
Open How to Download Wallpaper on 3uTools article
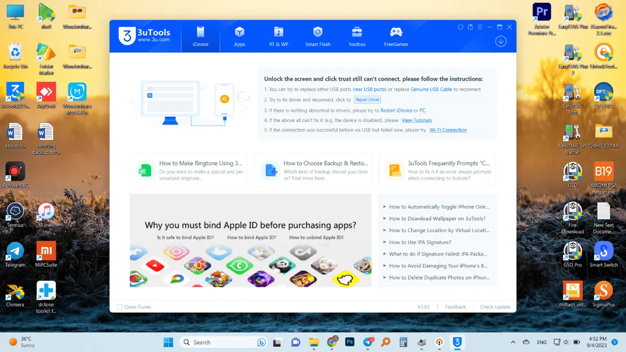(x=437, y=219)
